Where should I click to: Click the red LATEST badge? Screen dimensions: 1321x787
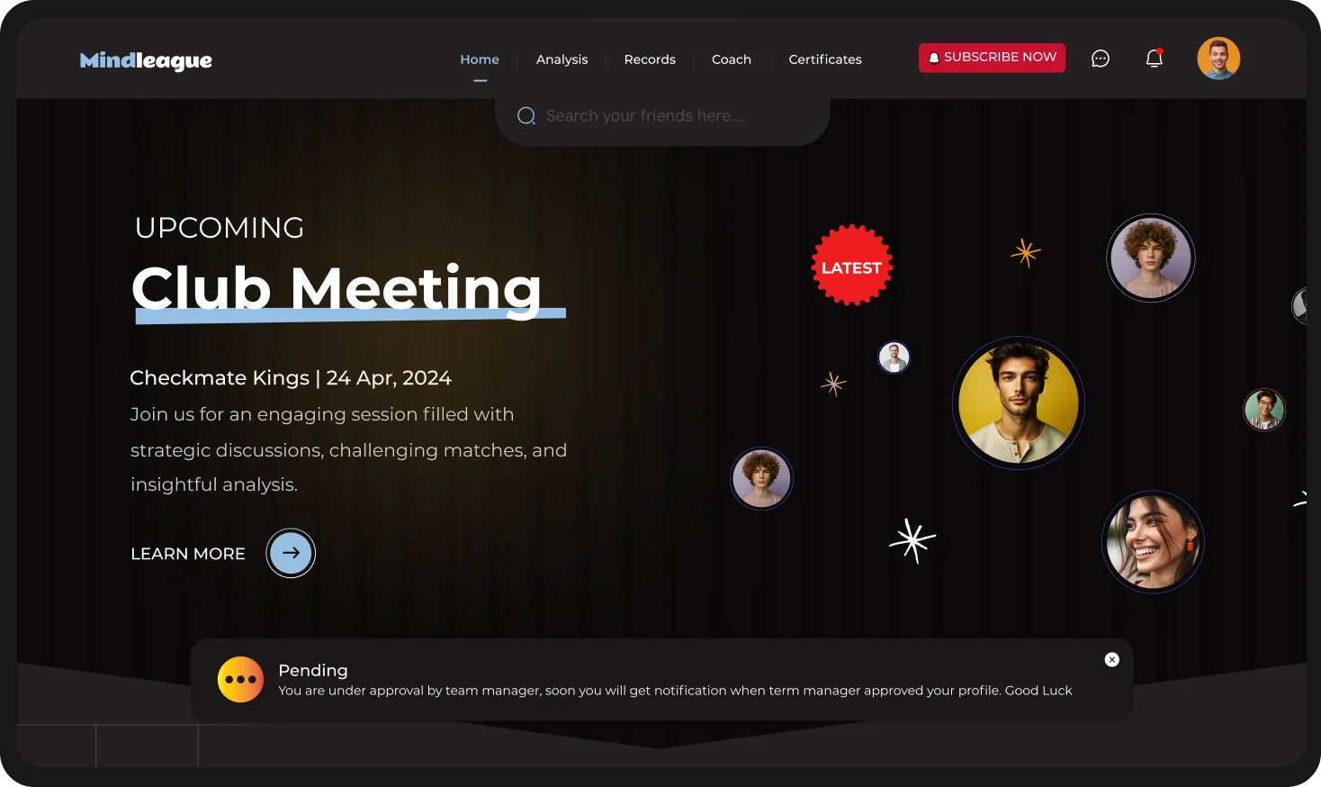click(x=851, y=266)
